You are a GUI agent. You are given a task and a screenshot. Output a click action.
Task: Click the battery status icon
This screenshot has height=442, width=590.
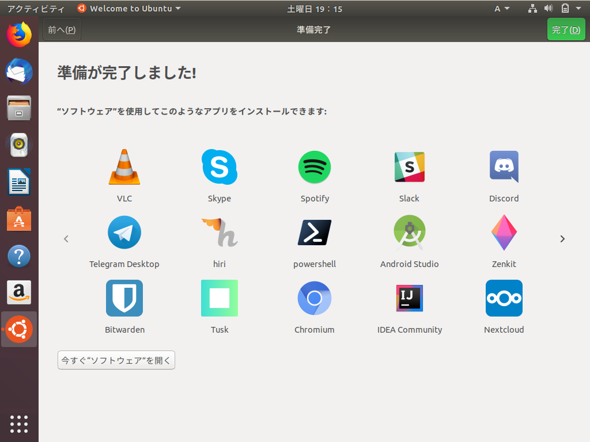click(x=565, y=8)
